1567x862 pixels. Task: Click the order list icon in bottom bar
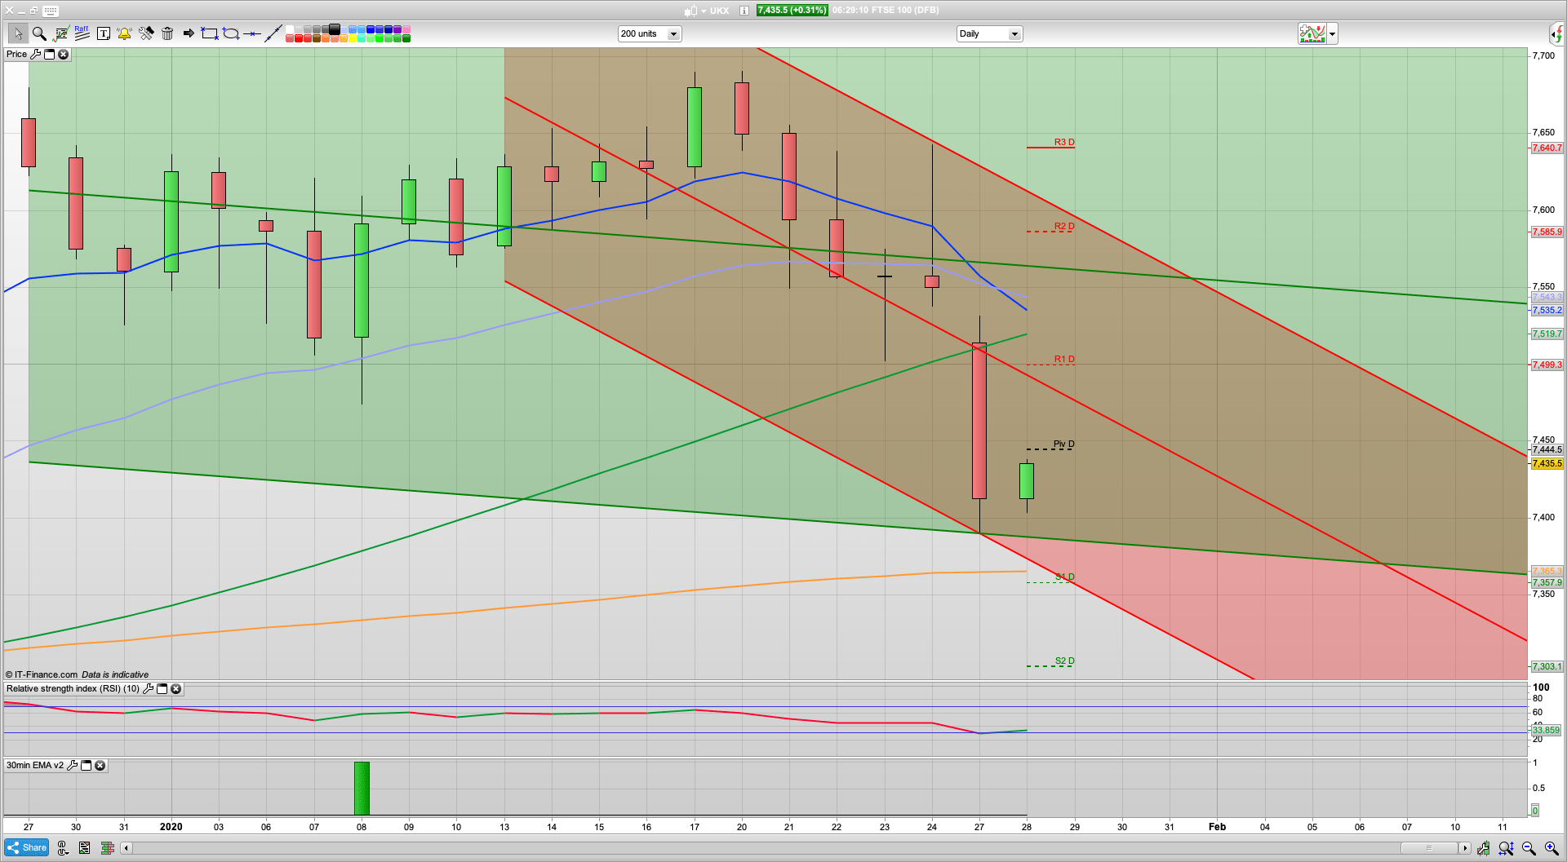(x=84, y=848)
